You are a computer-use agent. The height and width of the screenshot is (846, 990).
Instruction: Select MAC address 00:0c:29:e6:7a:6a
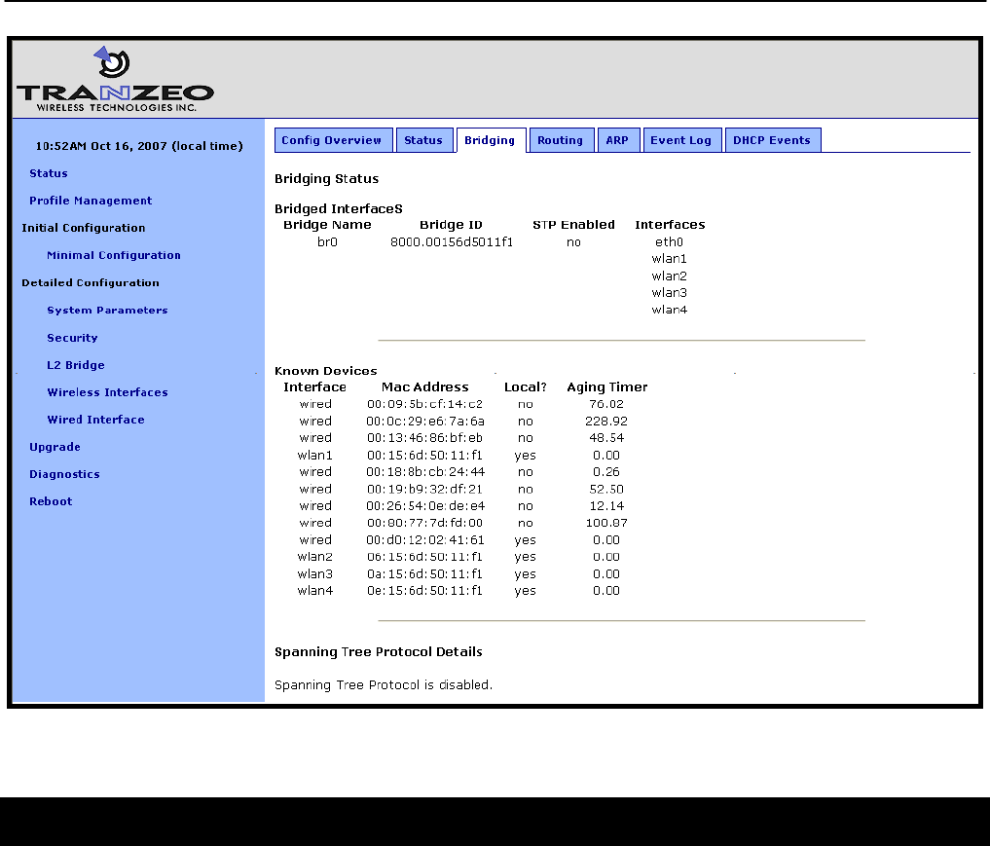[425, 422]
